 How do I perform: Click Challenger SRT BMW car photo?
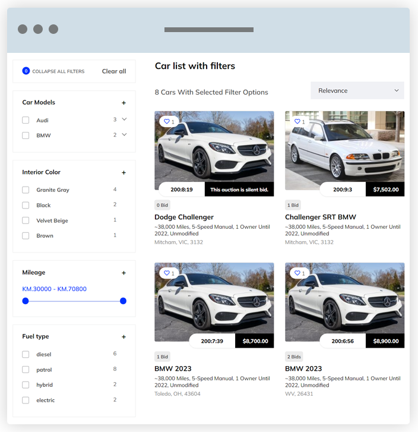pos(344,150)
